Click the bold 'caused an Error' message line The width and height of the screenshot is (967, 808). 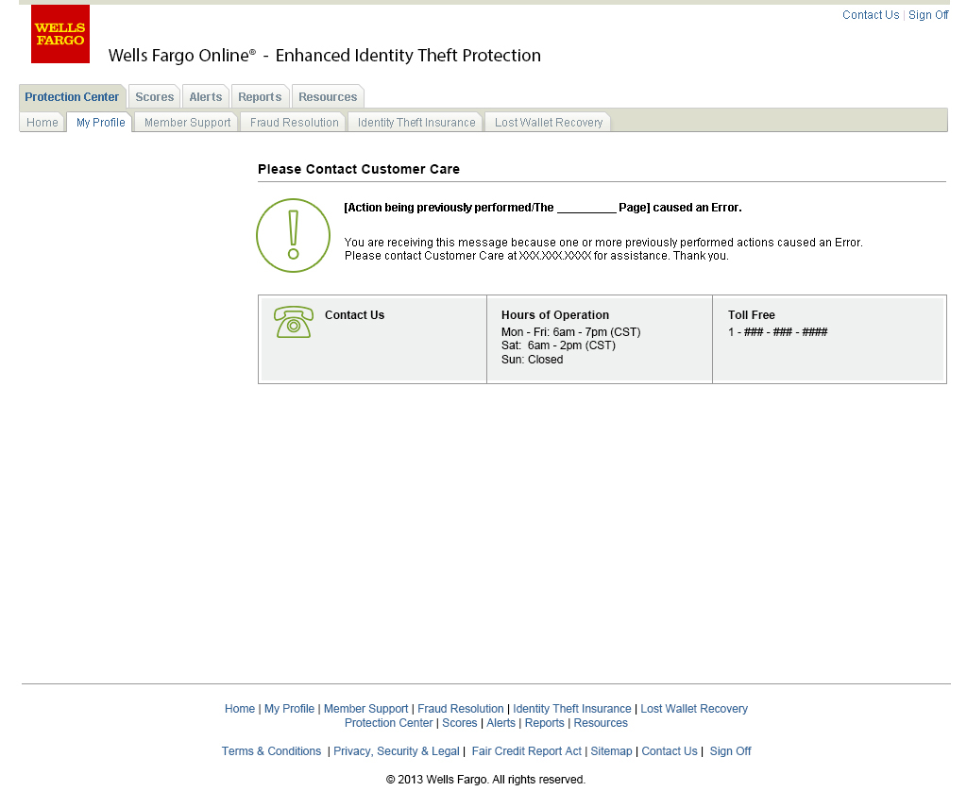click(543, 208)
